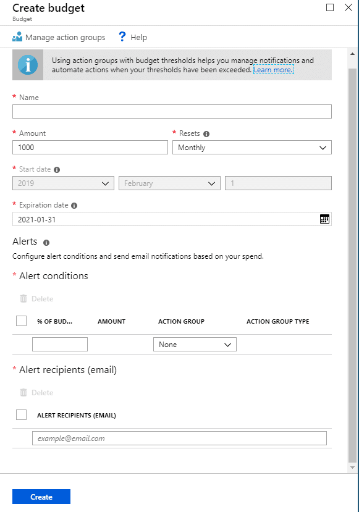Open the Start date month February dropdown
Image resolution: width=359 pixels, height=512 pixels.
tap(169, 183)
